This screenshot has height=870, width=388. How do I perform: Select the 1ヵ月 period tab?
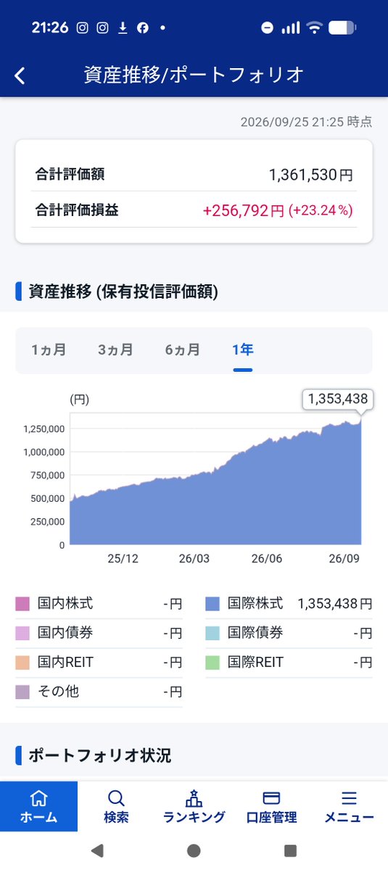click(x=49, y=350)
